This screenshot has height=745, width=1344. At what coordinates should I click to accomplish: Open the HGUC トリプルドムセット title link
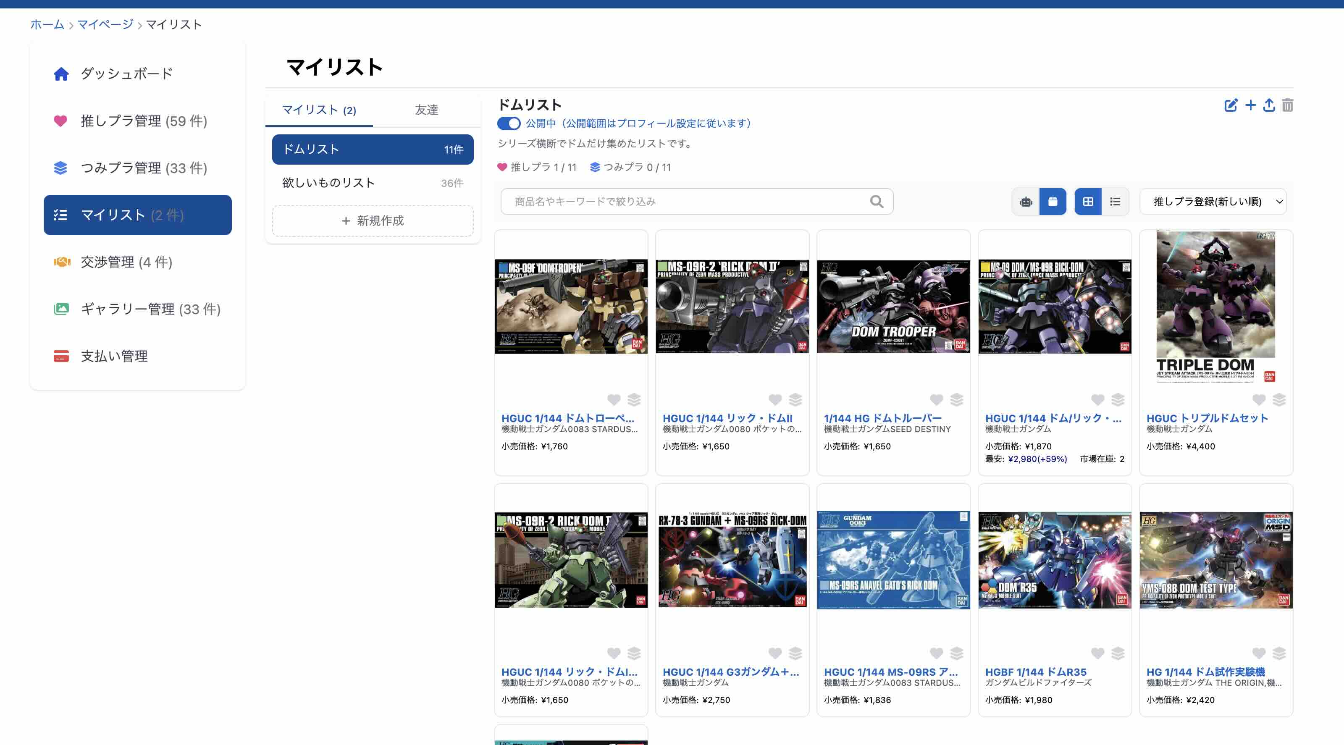tap(1207, 418)
